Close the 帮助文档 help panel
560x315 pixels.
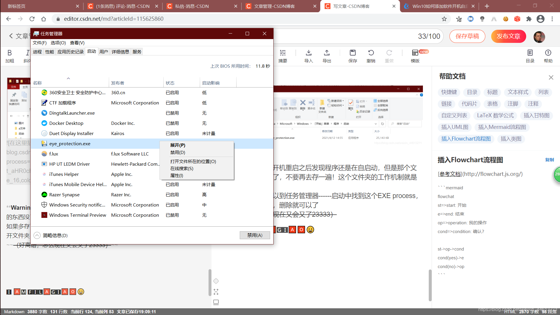click(551, 77)
